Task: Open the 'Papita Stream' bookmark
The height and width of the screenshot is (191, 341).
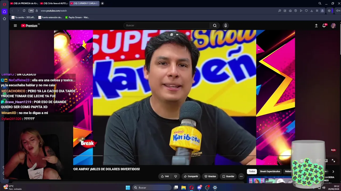Action: (x=77, y=18)
